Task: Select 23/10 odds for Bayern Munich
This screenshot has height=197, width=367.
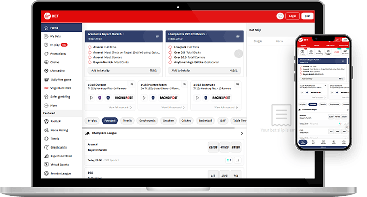Action: coord(235,147)
